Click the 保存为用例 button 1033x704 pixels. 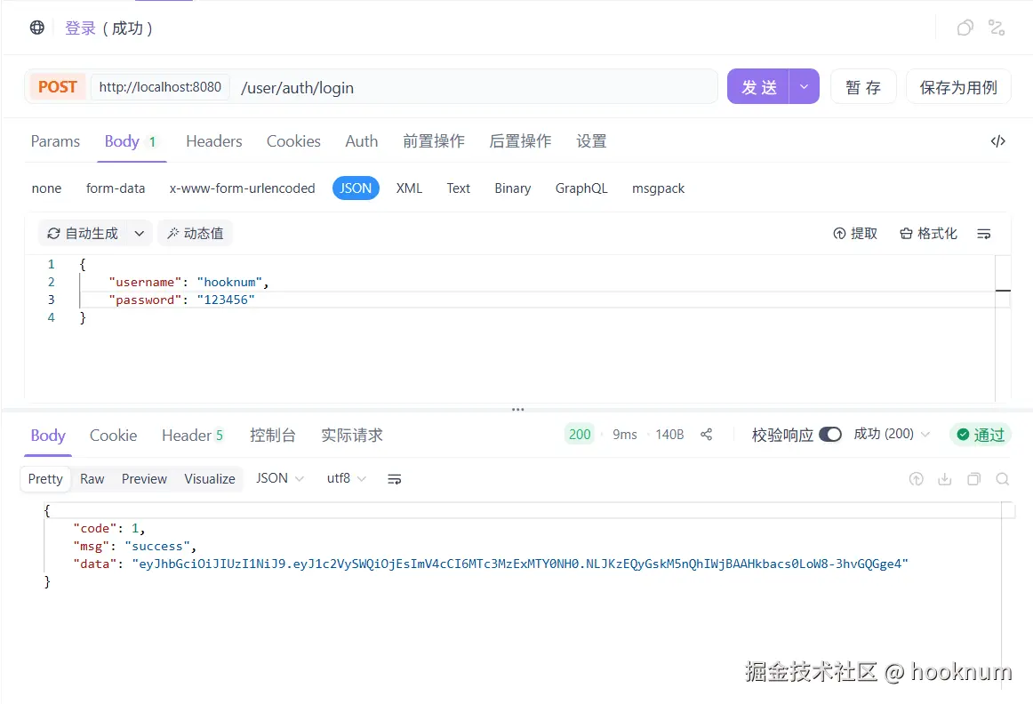click(x=957, y=87)
